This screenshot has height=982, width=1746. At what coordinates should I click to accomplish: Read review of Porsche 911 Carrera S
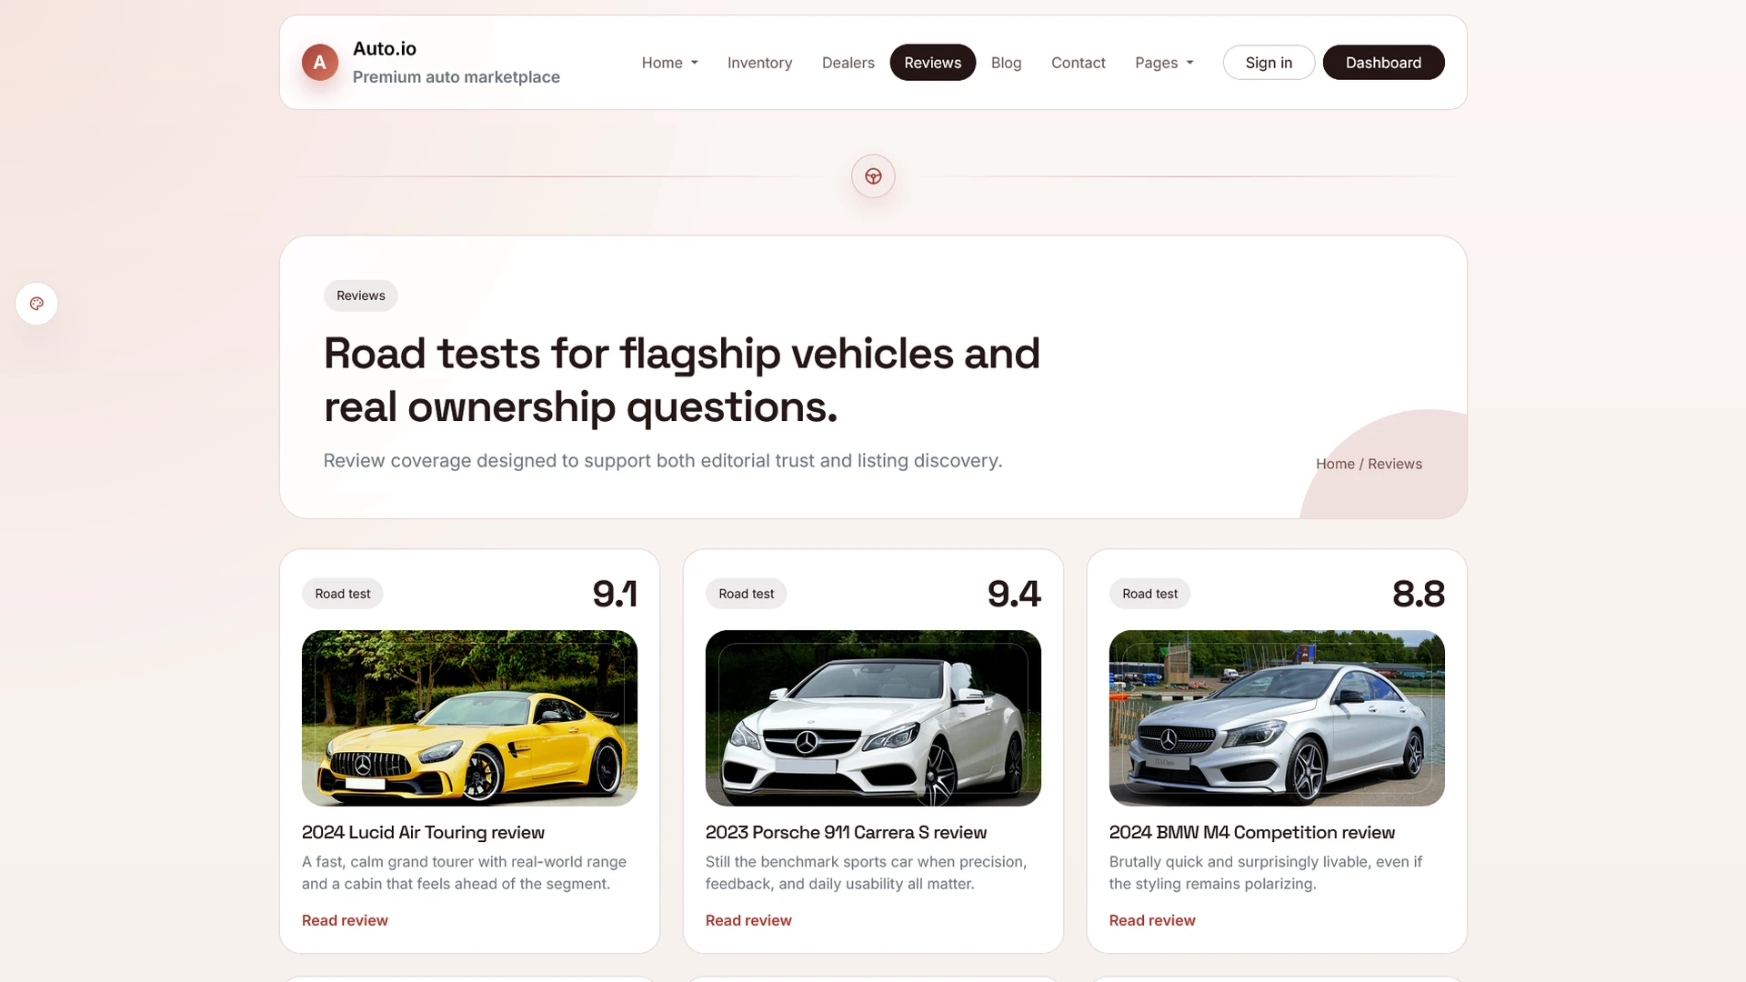pyautogui.click(x=748, y=920)
